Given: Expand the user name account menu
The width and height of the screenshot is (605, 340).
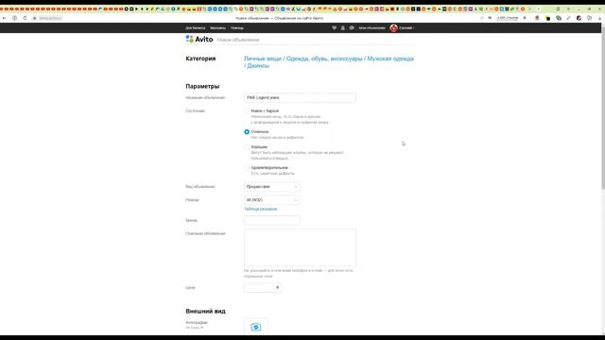Looking at the screenshot, I should 406,27.
